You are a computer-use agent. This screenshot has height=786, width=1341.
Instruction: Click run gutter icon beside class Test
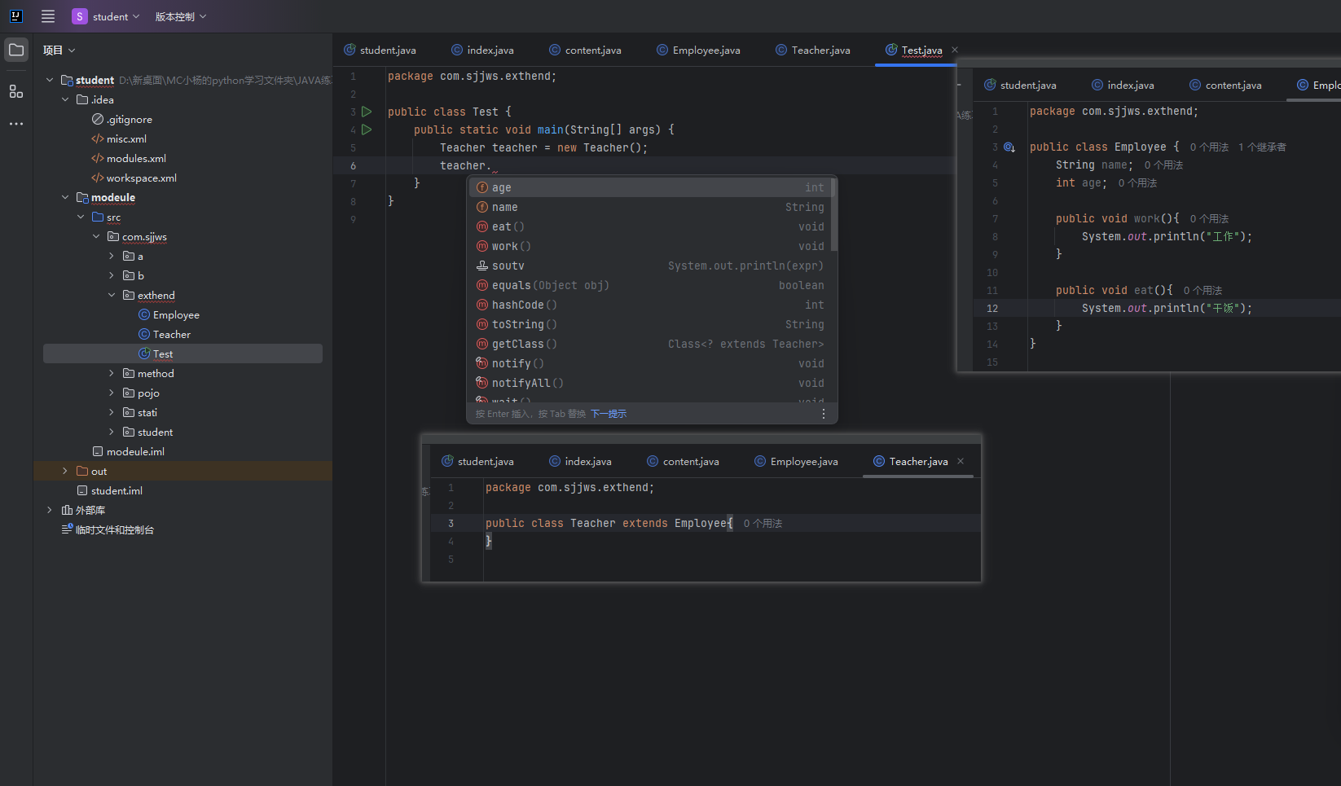[367, 112]
